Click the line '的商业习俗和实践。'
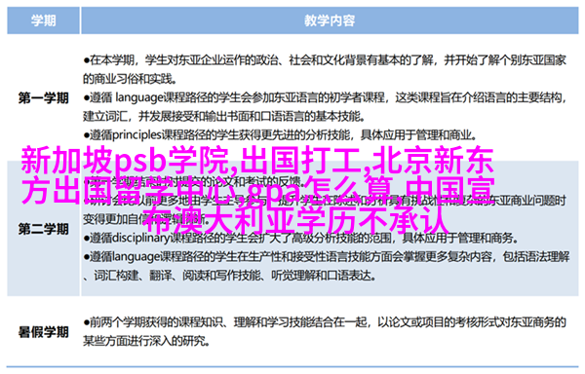The width and height of the screenshot is (585, 374). 130,79
